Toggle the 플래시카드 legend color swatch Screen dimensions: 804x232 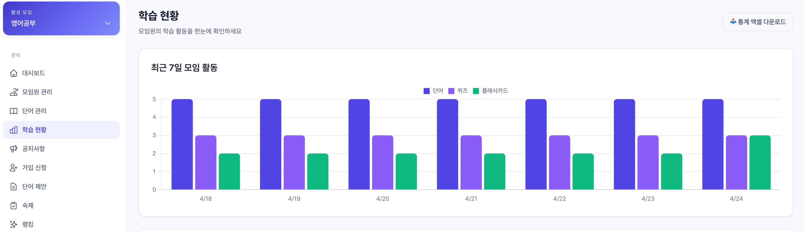(x=476, y=91)
